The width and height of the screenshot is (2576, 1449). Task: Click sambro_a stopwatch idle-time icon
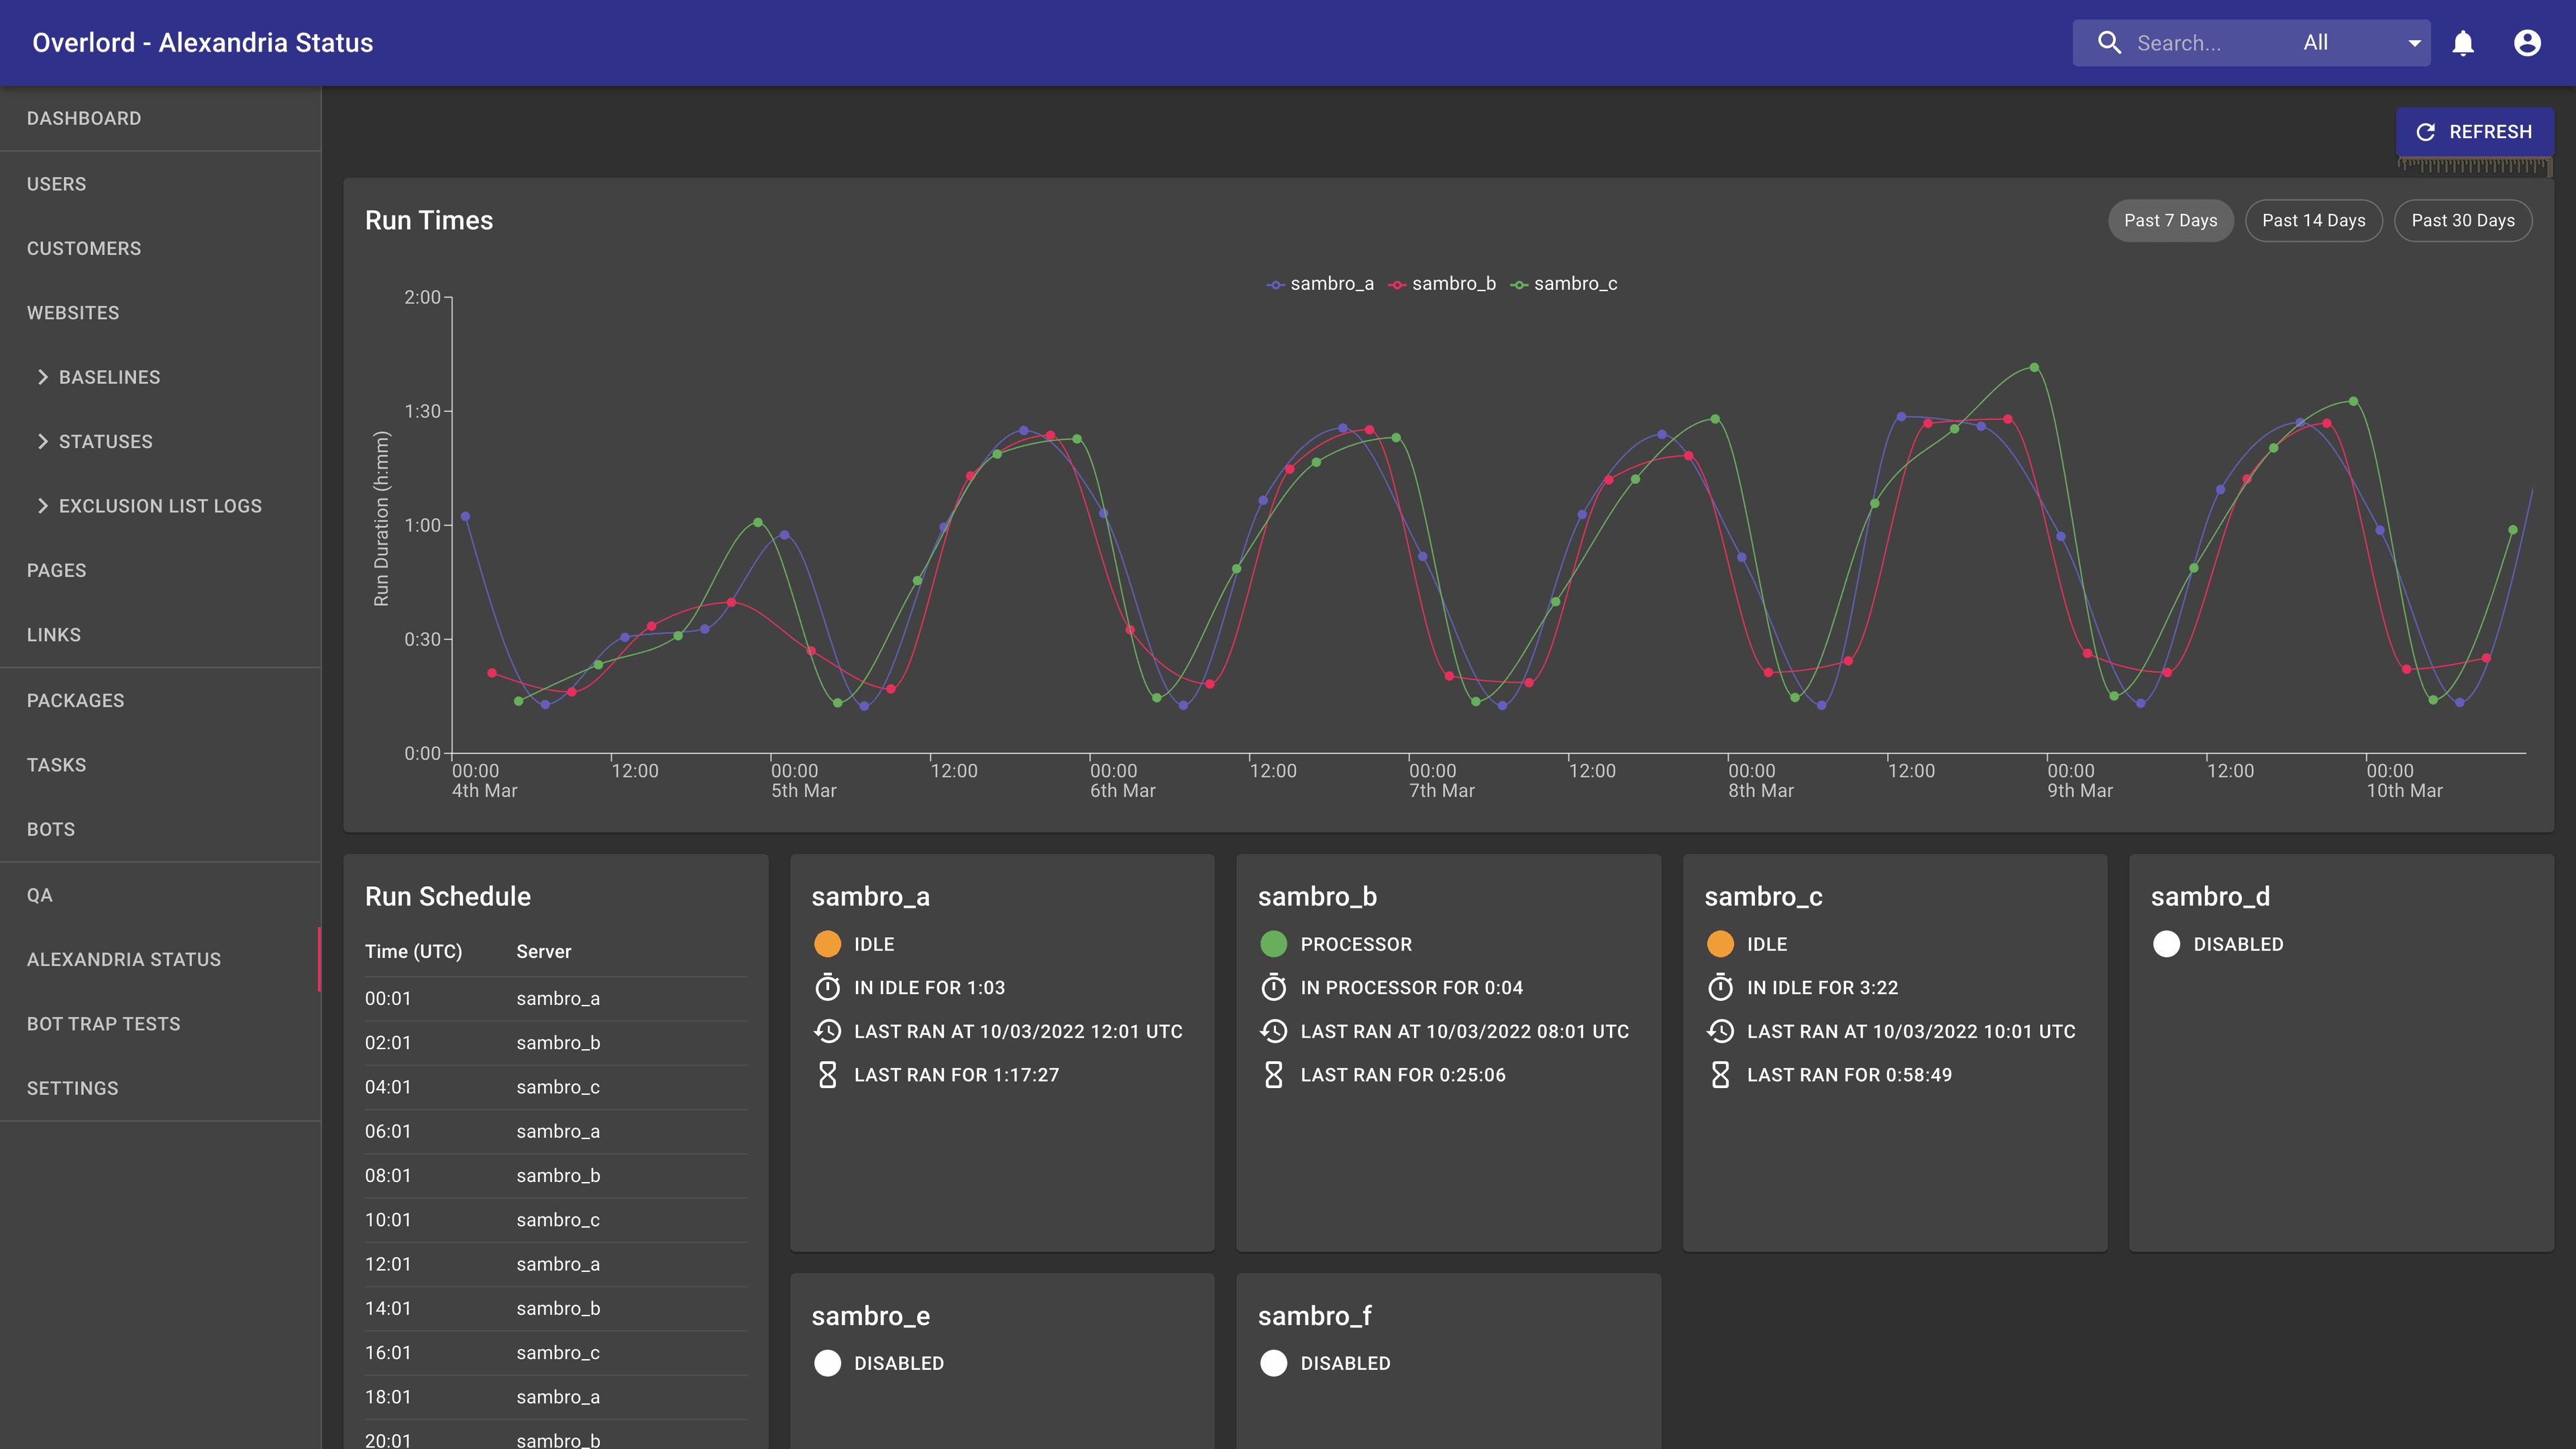[x=827, y=987]
